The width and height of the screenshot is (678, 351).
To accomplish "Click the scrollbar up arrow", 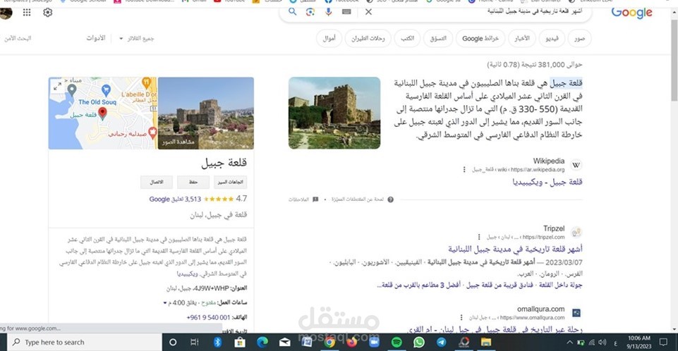I will (x=674, y=13).
